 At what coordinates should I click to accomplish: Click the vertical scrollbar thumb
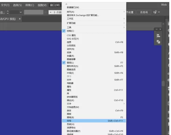[163, 84]
